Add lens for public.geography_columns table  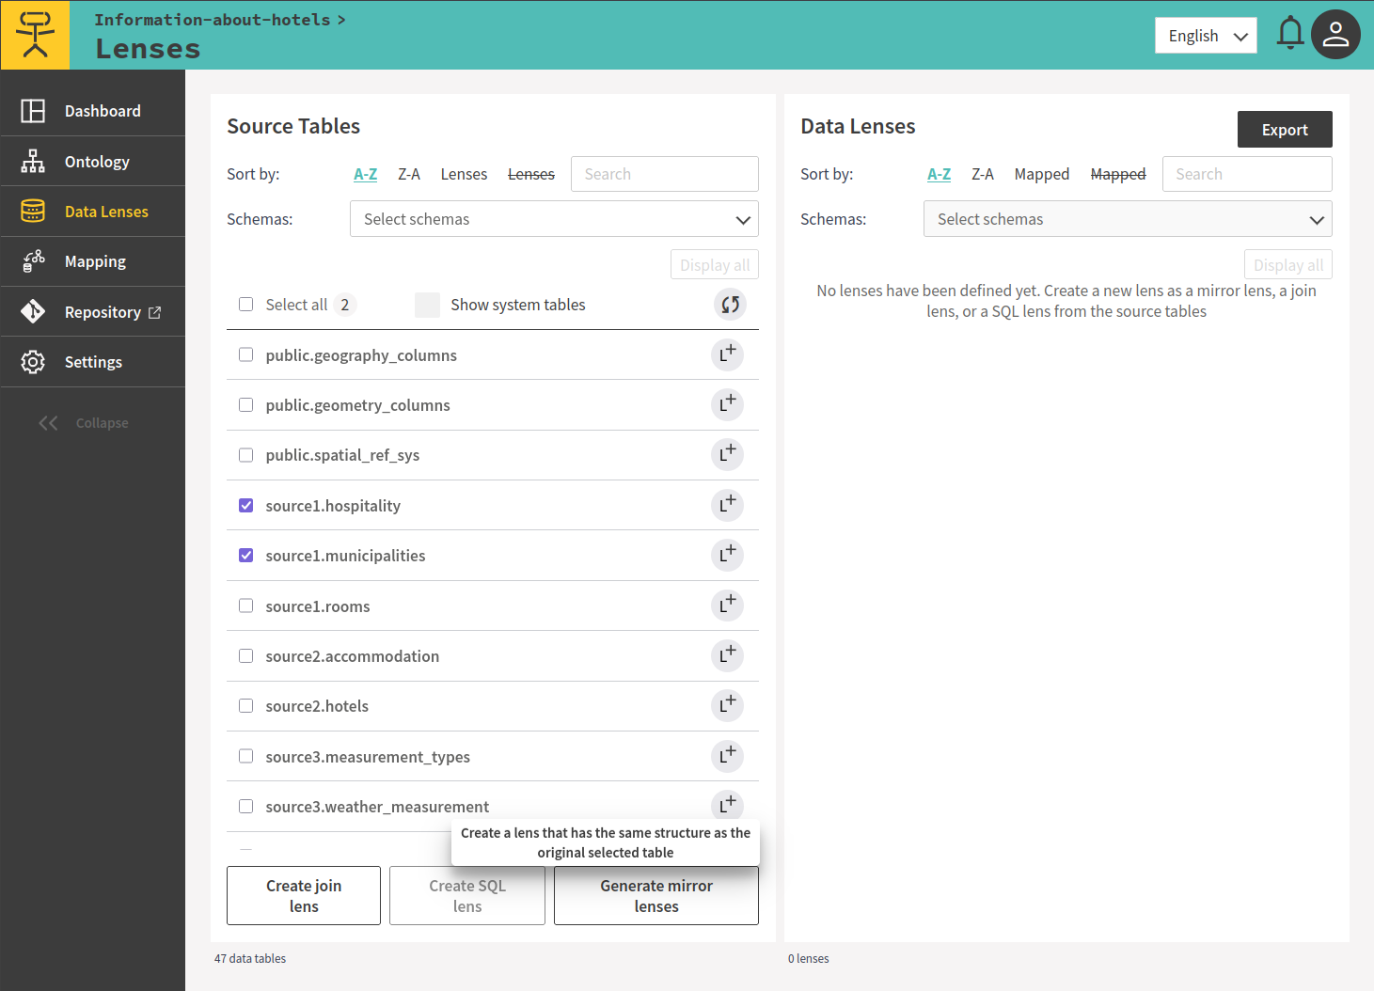pos(727,354)
